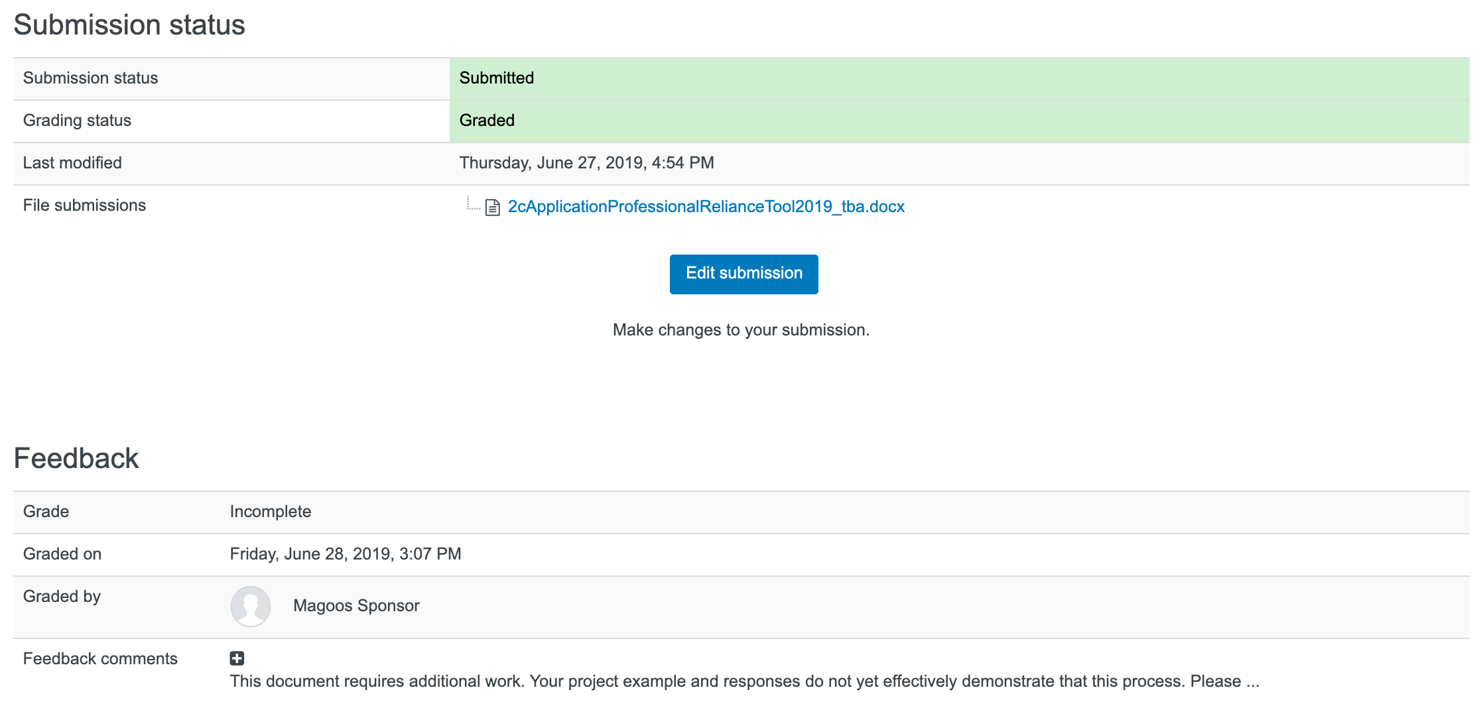Open 2cApplicationProfessionalRelianceTool2019_tba.docx file link
The height and width of the screenshot is (712, 1479).
(706, 207)
